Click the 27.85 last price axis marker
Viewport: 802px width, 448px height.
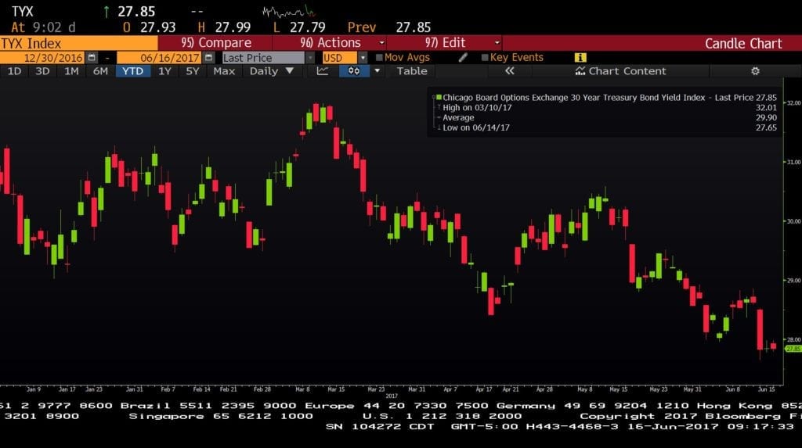(x=793, y=349)
